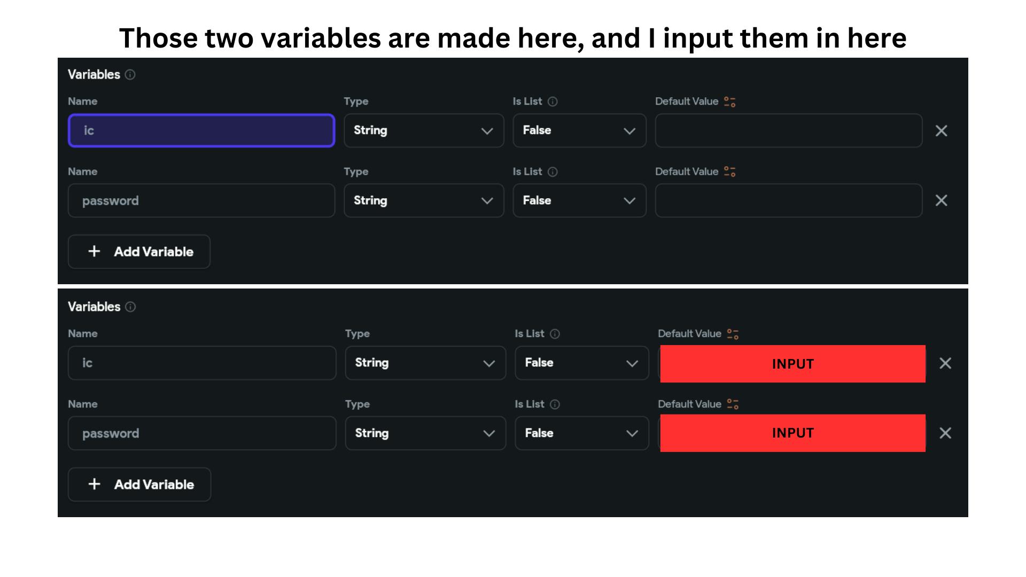Focus the highlighted ic name field

(201, 130)
